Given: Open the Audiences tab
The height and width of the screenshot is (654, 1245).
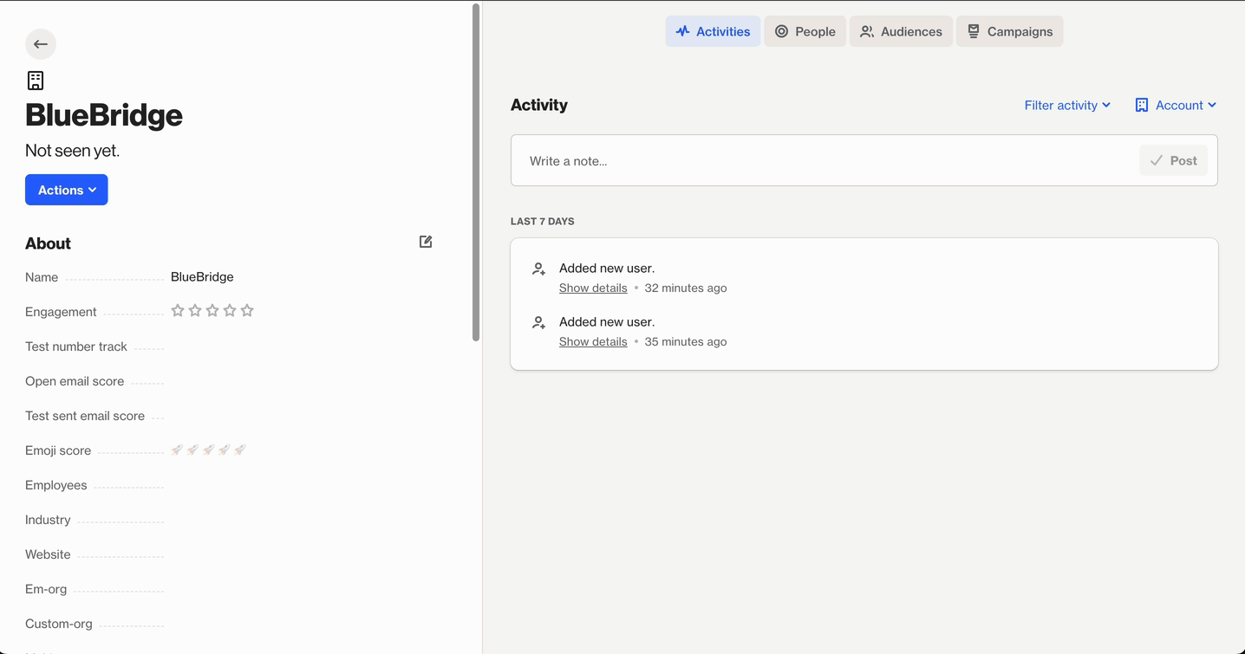Looking at the screenshot, I should (x=901, y=32).
